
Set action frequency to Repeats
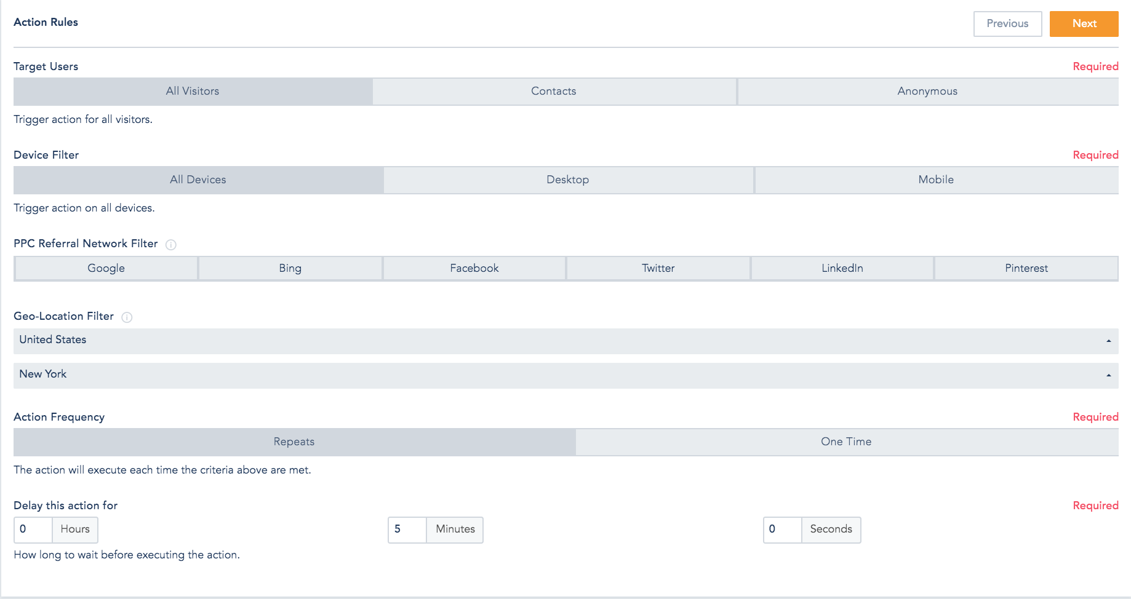(294, 442)
